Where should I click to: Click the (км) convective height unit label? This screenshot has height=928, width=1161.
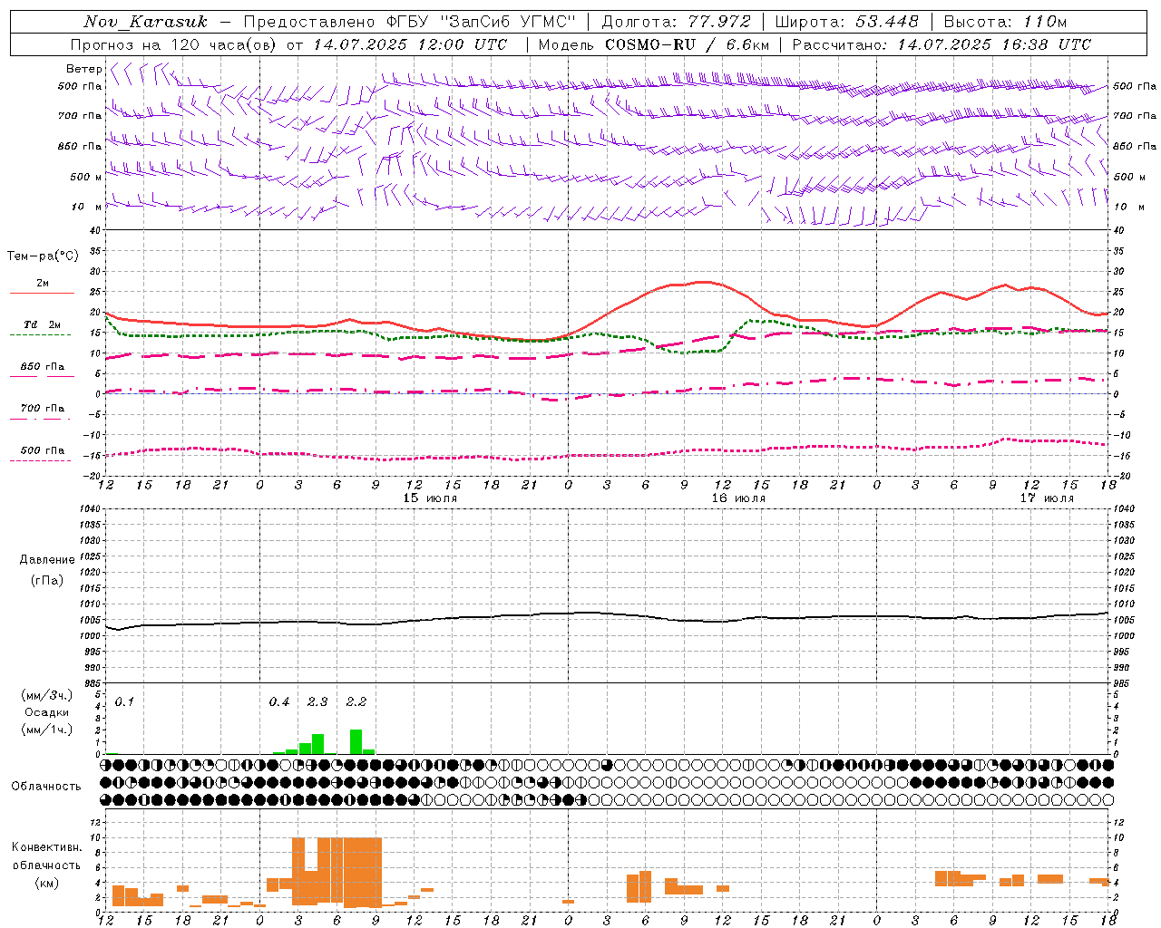click(47, 882)
